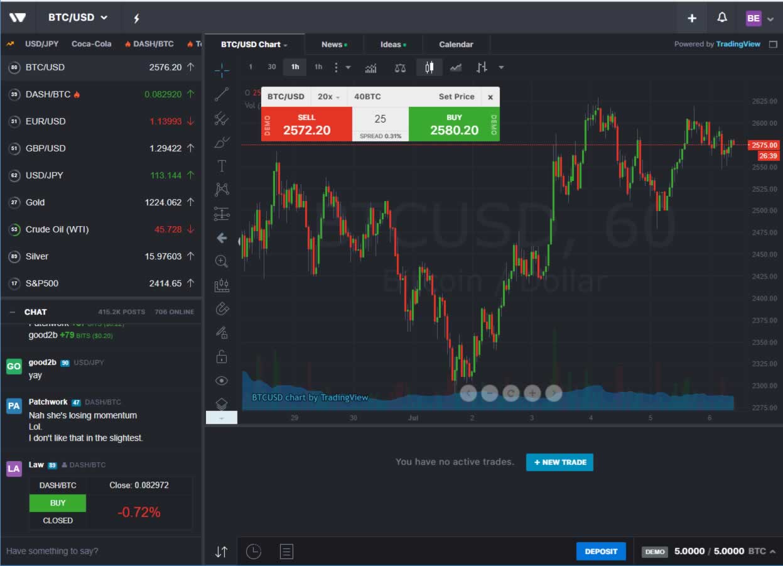
Task: Select the DASH/BTC ticker tab
Action: coord(149,44)
